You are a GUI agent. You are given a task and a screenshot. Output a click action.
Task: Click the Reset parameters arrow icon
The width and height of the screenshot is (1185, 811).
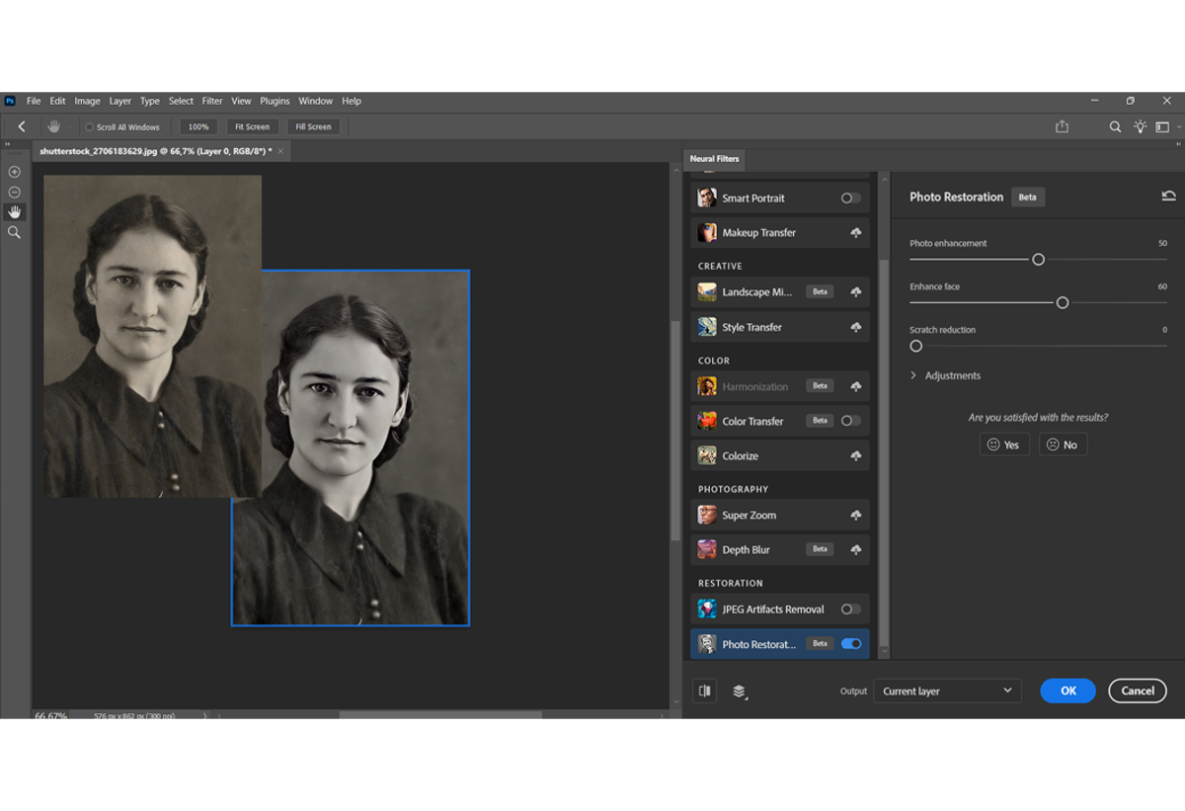click(x=1168, y=197)
